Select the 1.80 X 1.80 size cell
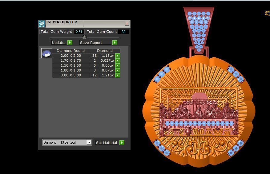 tap(71, 70)
